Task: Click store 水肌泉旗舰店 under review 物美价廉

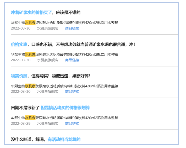Action: (48, 91)
